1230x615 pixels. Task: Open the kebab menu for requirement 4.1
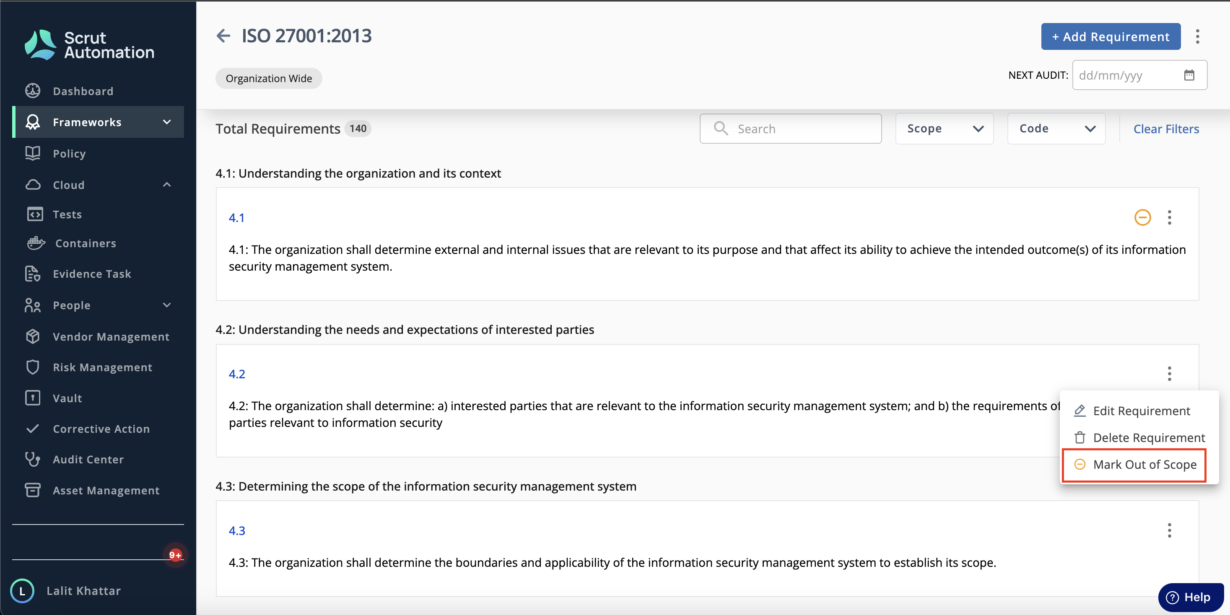(x=1169, y=217)
